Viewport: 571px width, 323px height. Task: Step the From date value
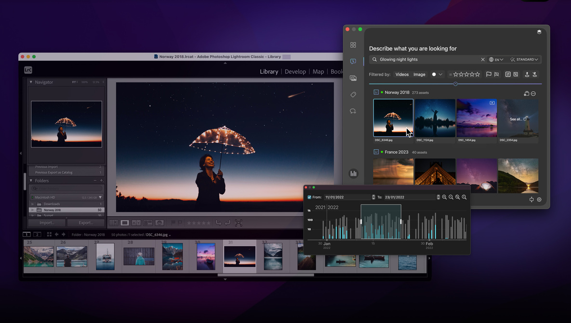point(373,197)
